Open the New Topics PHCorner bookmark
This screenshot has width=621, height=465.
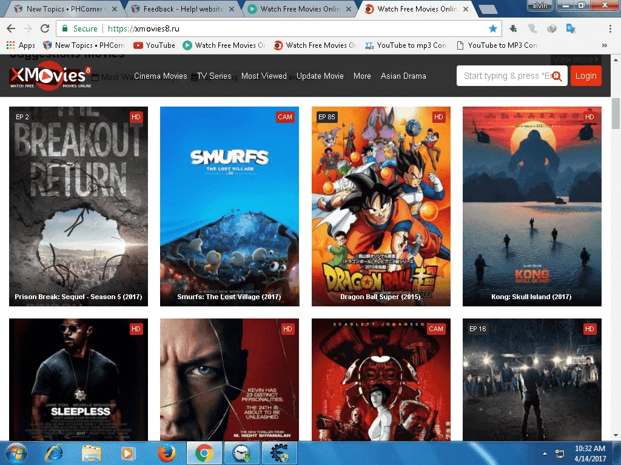(84, 45)
